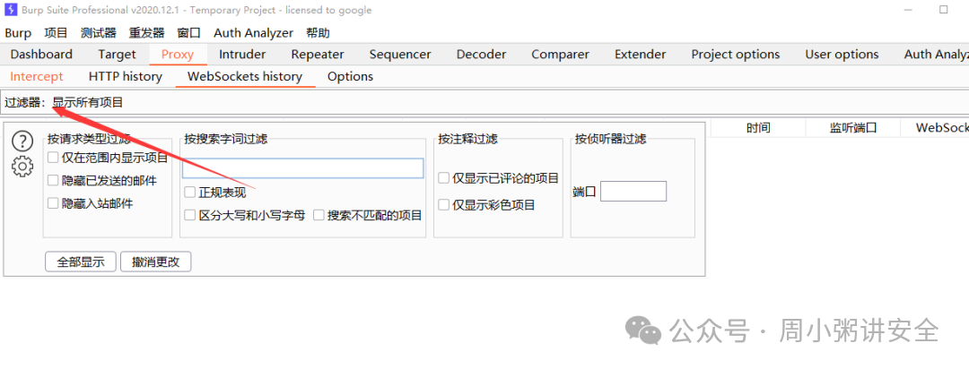Viewport: 969px width, 369px height.
Task: Go to the Intruder tab
Action: click(242, 55)
